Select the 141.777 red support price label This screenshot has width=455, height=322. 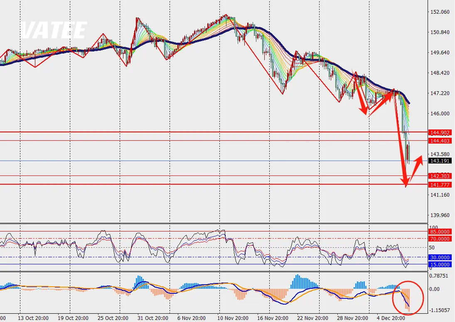tap(440, 185)
